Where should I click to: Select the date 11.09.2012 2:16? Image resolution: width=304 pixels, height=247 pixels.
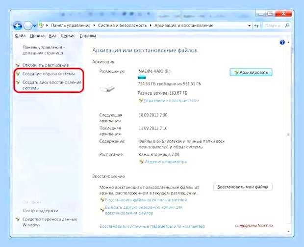[153, 128]
